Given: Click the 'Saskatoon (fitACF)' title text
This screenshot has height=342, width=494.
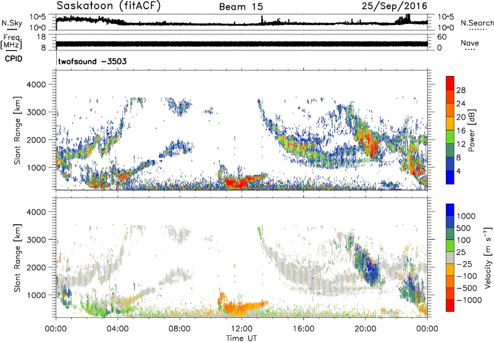Looking at the screenshot, I should 109,6.
